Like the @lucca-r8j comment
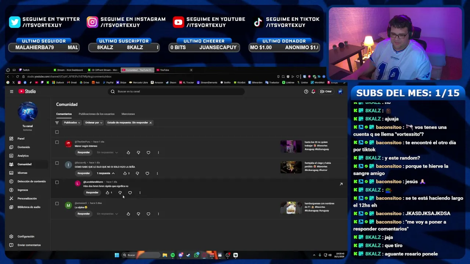This screenshot has height=264, width=470. pyautogui.click(x=125, y=173)
